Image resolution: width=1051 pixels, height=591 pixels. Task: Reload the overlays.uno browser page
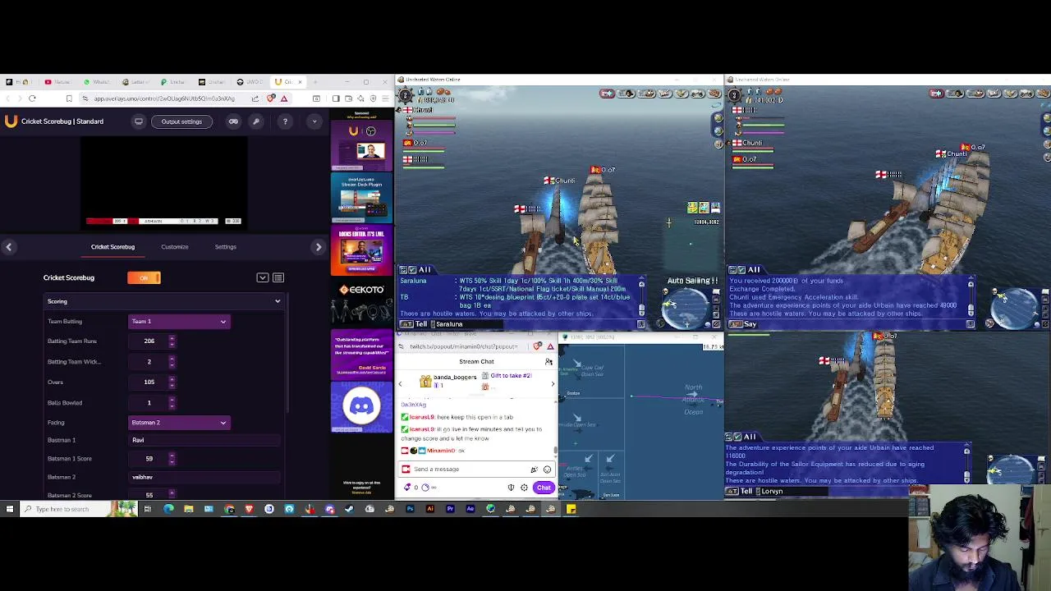(32, 98)
